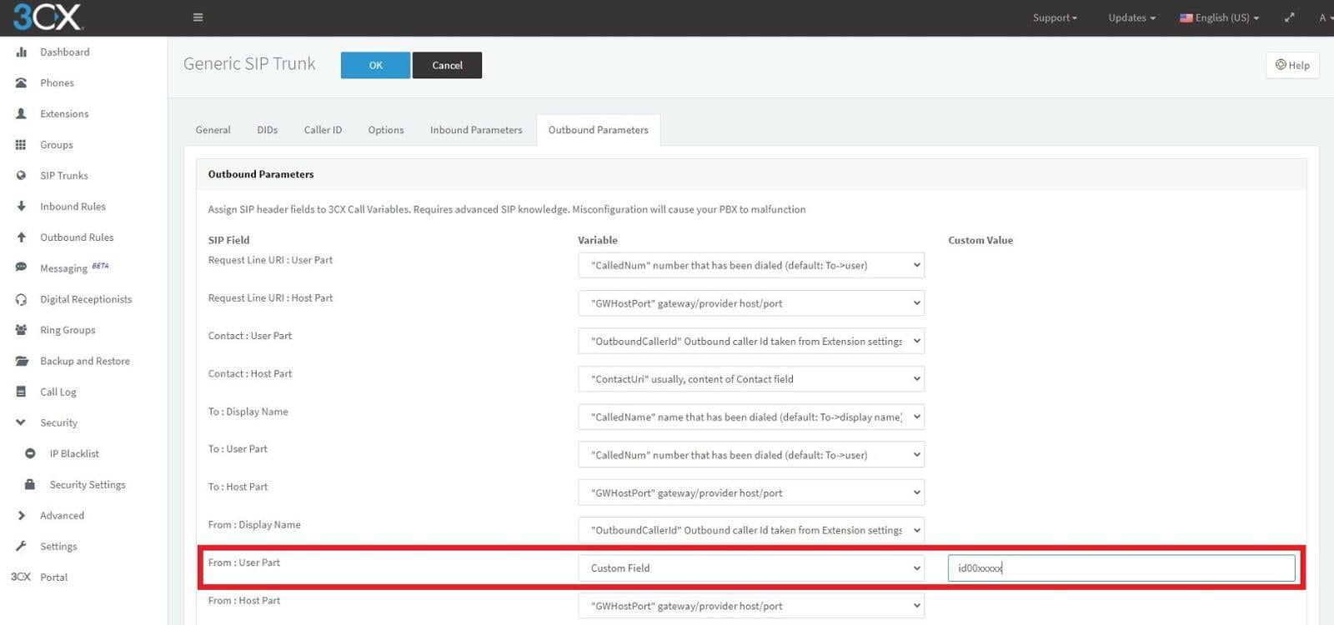Click the IP Blacklist ban icon
The width and height of the screenshot is (1334, 625).
[30, 453]
